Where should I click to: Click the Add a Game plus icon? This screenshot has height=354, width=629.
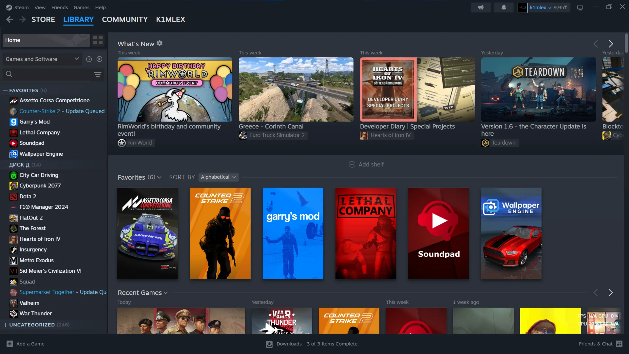pyautogui.click(x=10, y=344)
